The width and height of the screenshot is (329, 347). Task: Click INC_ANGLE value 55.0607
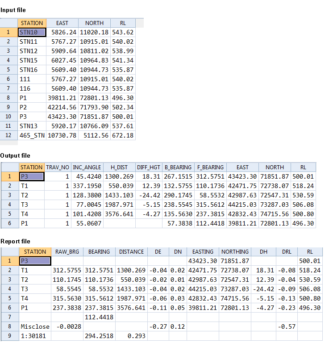87,223
